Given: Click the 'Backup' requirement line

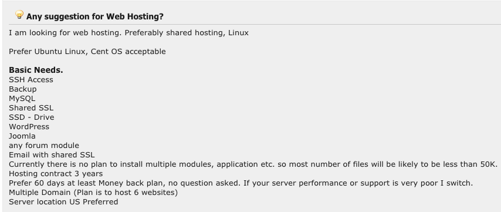Looking at the screenshot, I should (x=23, y=89).
